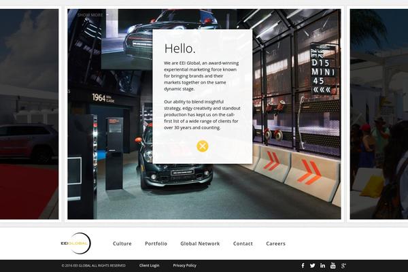The height and width of the screenshot is (272, 408).
Task: Follow the Privacy Policy link
Action: (184, 265)
